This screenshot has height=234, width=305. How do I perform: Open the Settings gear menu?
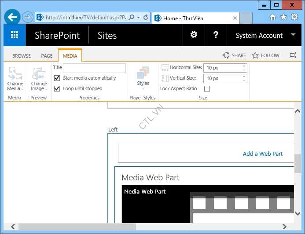coord(194,35)
